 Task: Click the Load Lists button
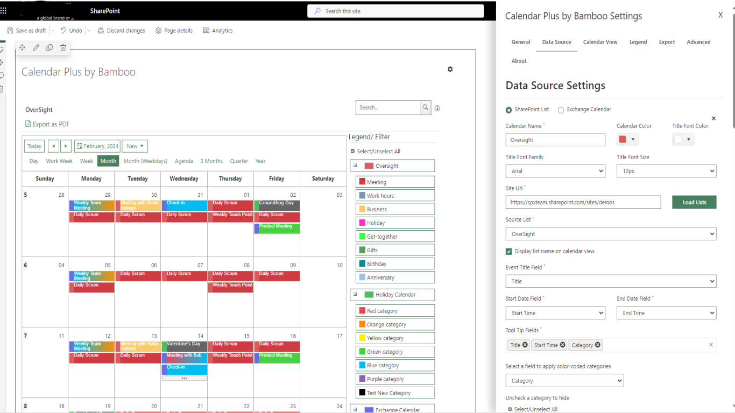694,202
